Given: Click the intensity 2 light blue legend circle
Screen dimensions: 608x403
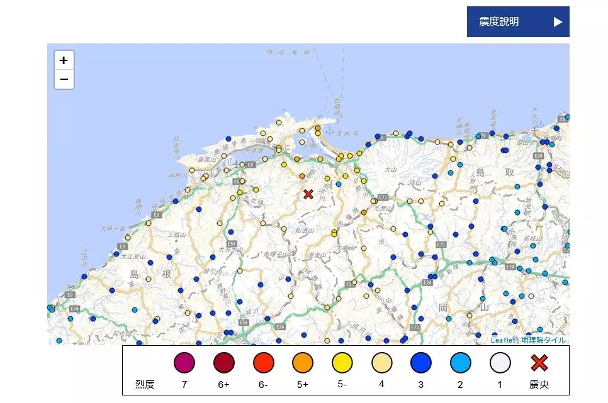Looking at the screenshot, I should click(x=460, y=363).
